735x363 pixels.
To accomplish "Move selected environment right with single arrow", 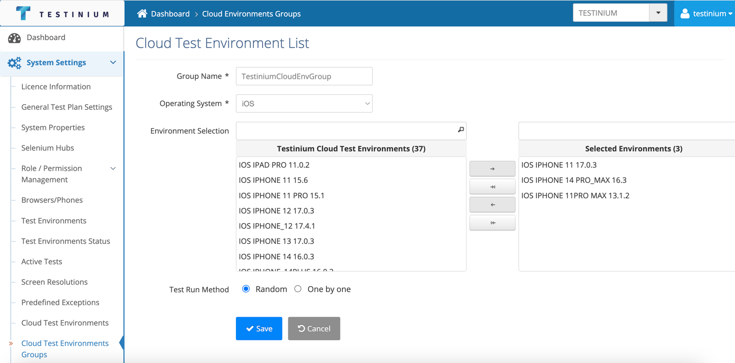I will click(x=492, y=169).
